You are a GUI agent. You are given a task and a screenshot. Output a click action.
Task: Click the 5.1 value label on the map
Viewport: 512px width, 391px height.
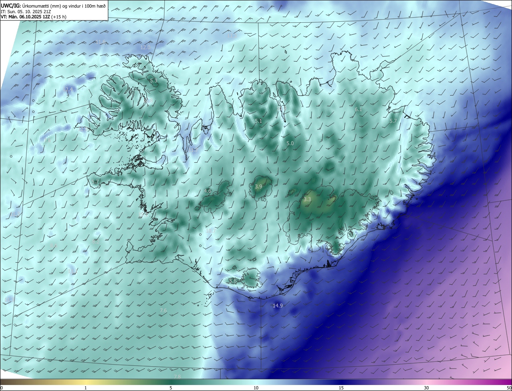click(x=258, y=121)
